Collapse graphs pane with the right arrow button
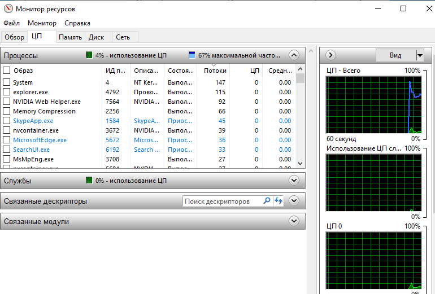The image size is (435, 294). [x=330, y=55]
